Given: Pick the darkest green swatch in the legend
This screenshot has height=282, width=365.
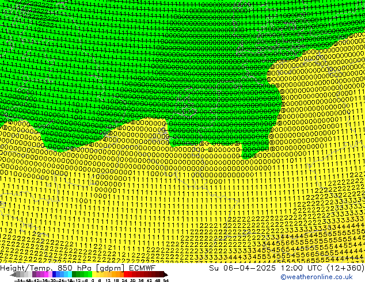Looking at the screenshot, I should point(74,275).
